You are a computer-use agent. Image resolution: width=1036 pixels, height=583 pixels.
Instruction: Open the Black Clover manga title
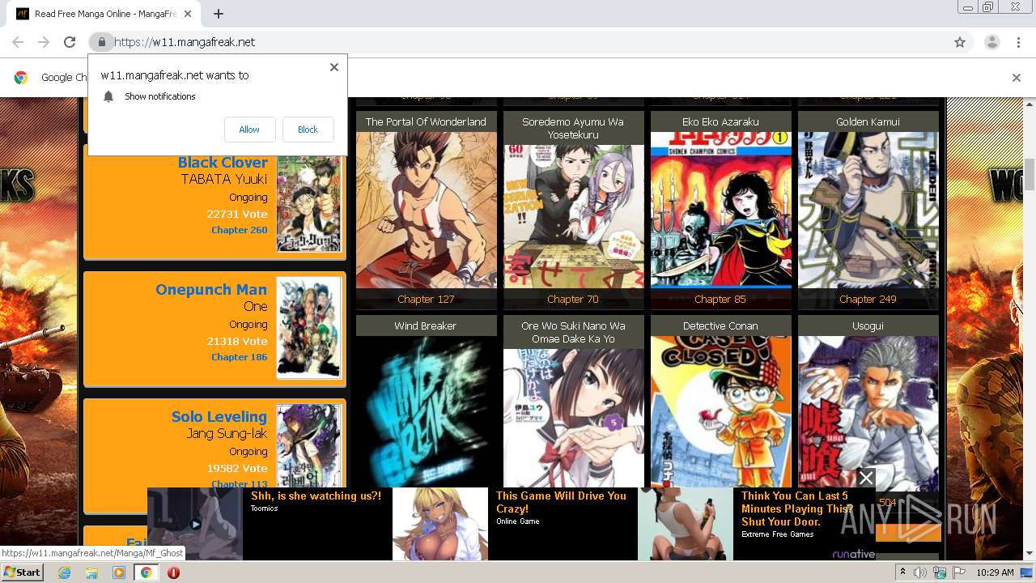223,162
